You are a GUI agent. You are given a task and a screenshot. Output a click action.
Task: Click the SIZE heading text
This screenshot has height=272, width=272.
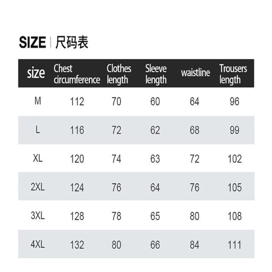tap(33, 42)
